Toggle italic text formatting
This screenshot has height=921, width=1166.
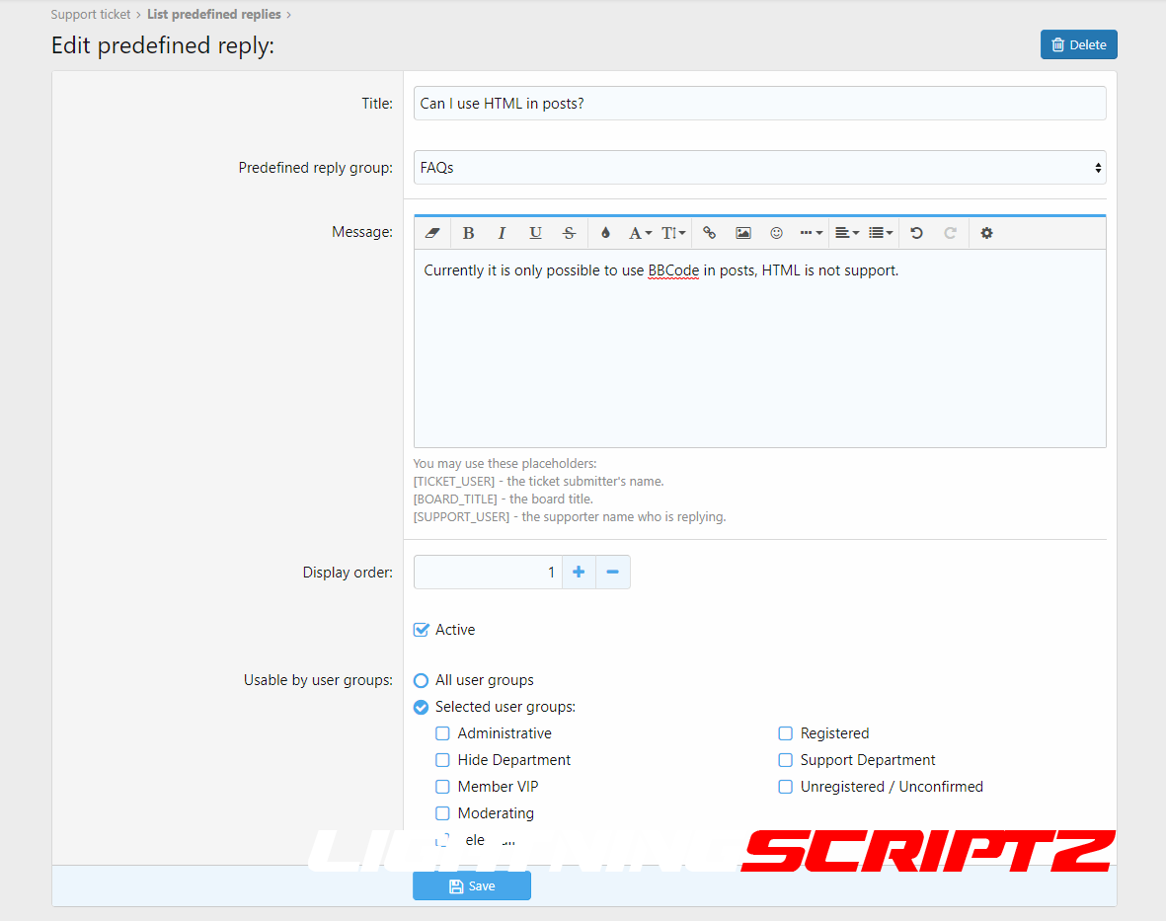click(x=502, y=233)
